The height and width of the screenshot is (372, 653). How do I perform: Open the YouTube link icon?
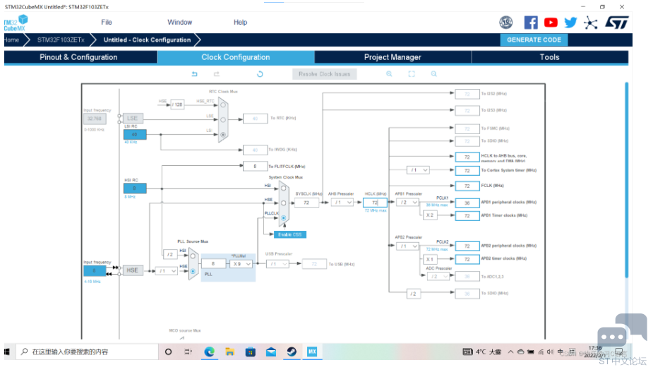[x=551, y=23]
